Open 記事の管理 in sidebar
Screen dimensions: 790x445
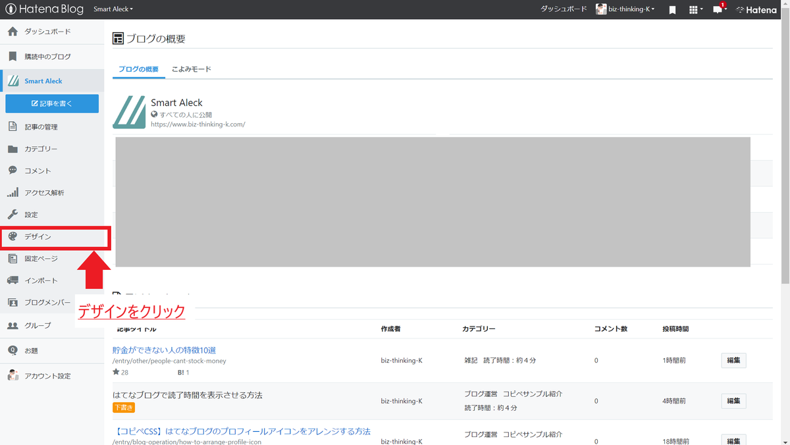[52, 126]
